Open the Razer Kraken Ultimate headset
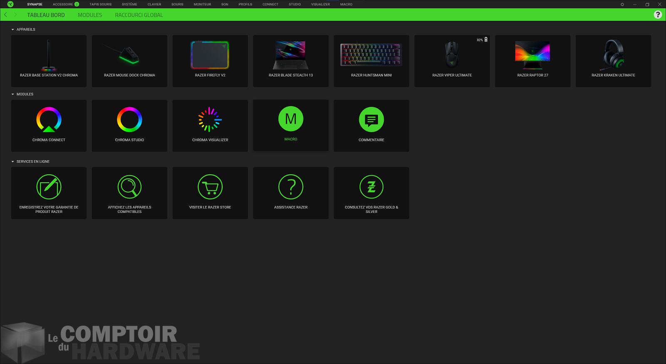This screenshot has height=364, width=666. click(x=613, y=61)
